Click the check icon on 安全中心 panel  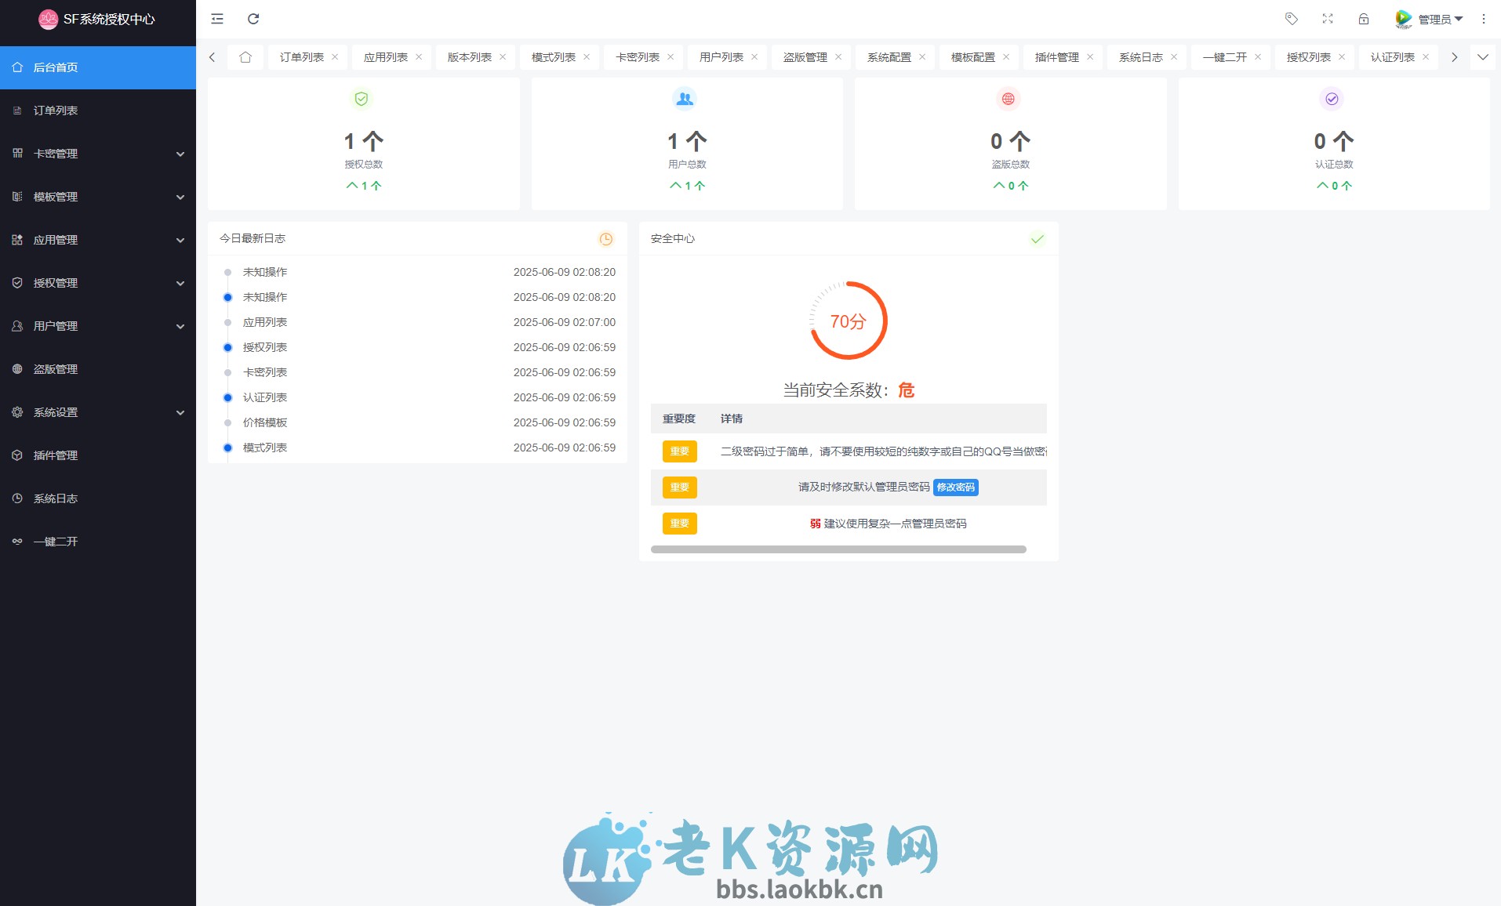[x=1038, y=238]
